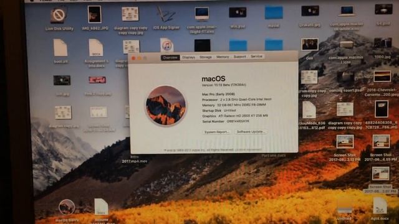This screenshot has height=224, width=399.
Task: Click the System Report button
Action: click(x=216, y=132)
